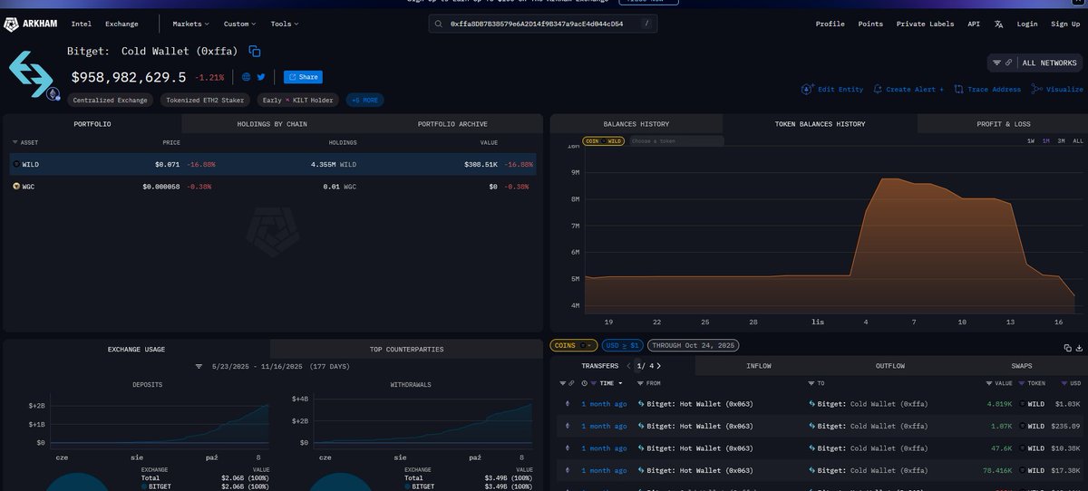Viewport: 1088px width, 491px height.
Task: Open the Profit & Loss tab
Action: click(1003, 123)
